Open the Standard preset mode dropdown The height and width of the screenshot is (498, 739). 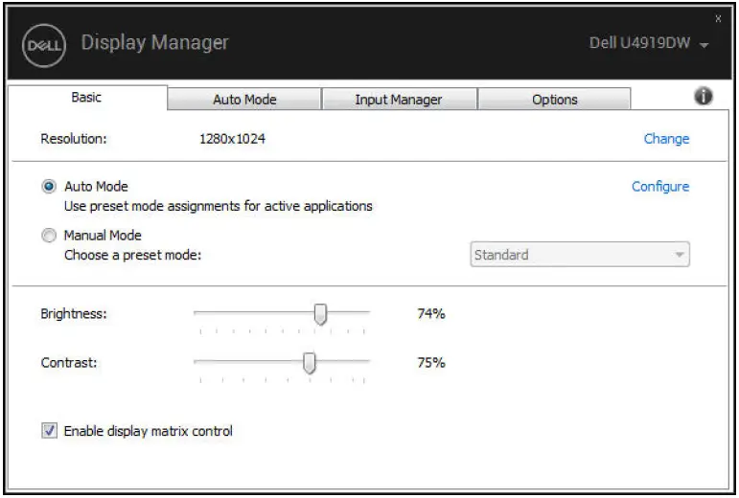point(580,255)
